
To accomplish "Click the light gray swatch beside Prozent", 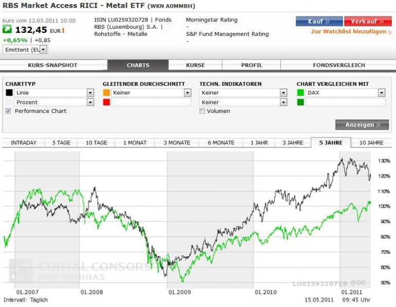I will (x=9, y=102).
